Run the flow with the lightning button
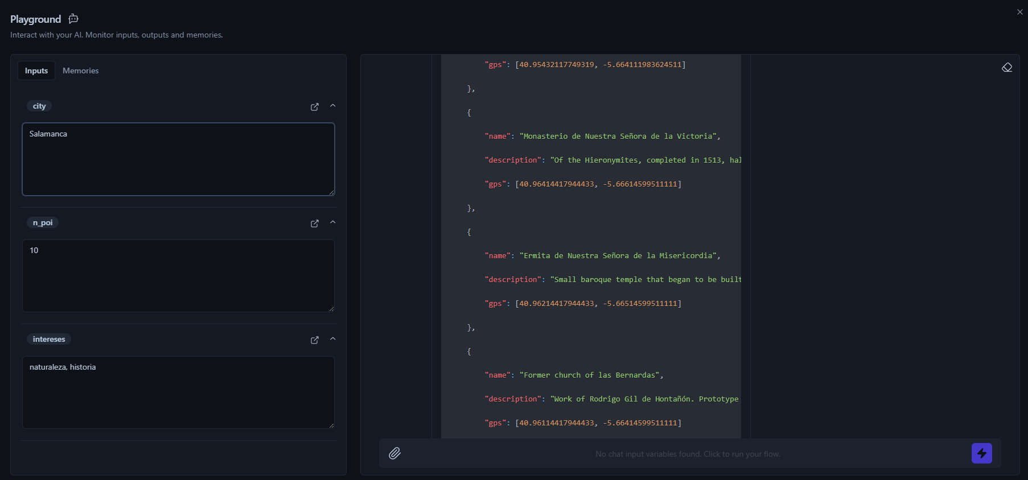 981,453
